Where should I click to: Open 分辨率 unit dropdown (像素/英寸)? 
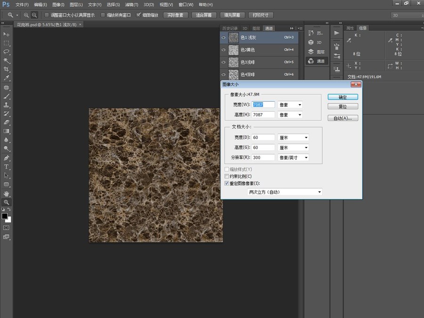[x=293, y=157]
